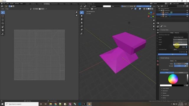189x106 pixels.
Task: Hide the Light object in outliner
Action: click(x=187, y=16)
